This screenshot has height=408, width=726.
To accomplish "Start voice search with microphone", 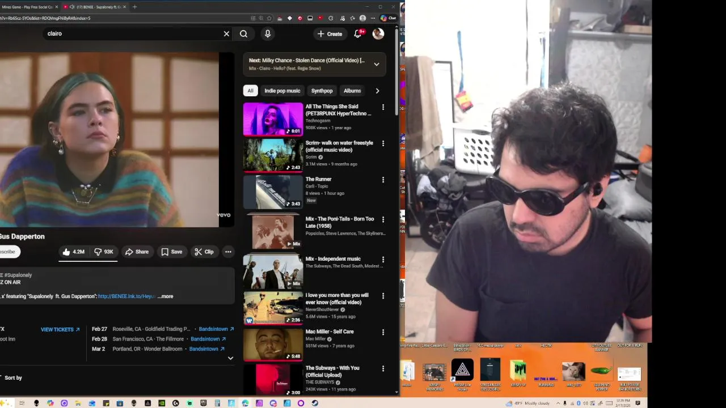I will (x=268, y=33).
